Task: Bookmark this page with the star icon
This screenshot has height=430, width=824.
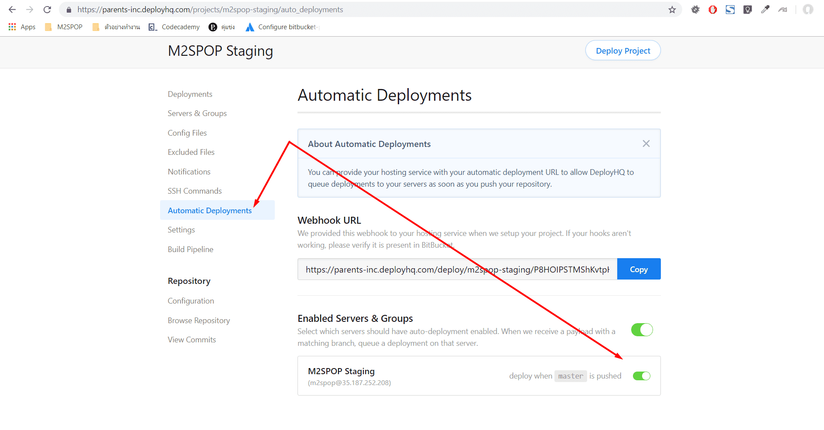Action: click(x=672, y=9)
